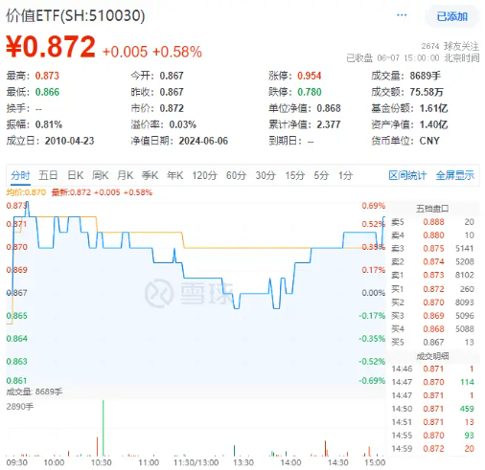Click the 14:51 trade detail row
The width and height of the screenshot is (485, 470).
point(432,422)
